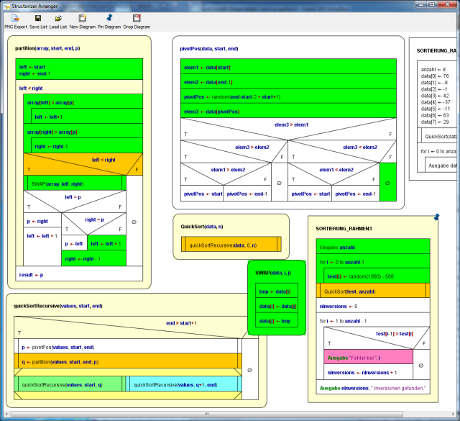
Task: Select the SORTIERUNG_RAHMEN3 diagram title
Action: click(344, 229)
